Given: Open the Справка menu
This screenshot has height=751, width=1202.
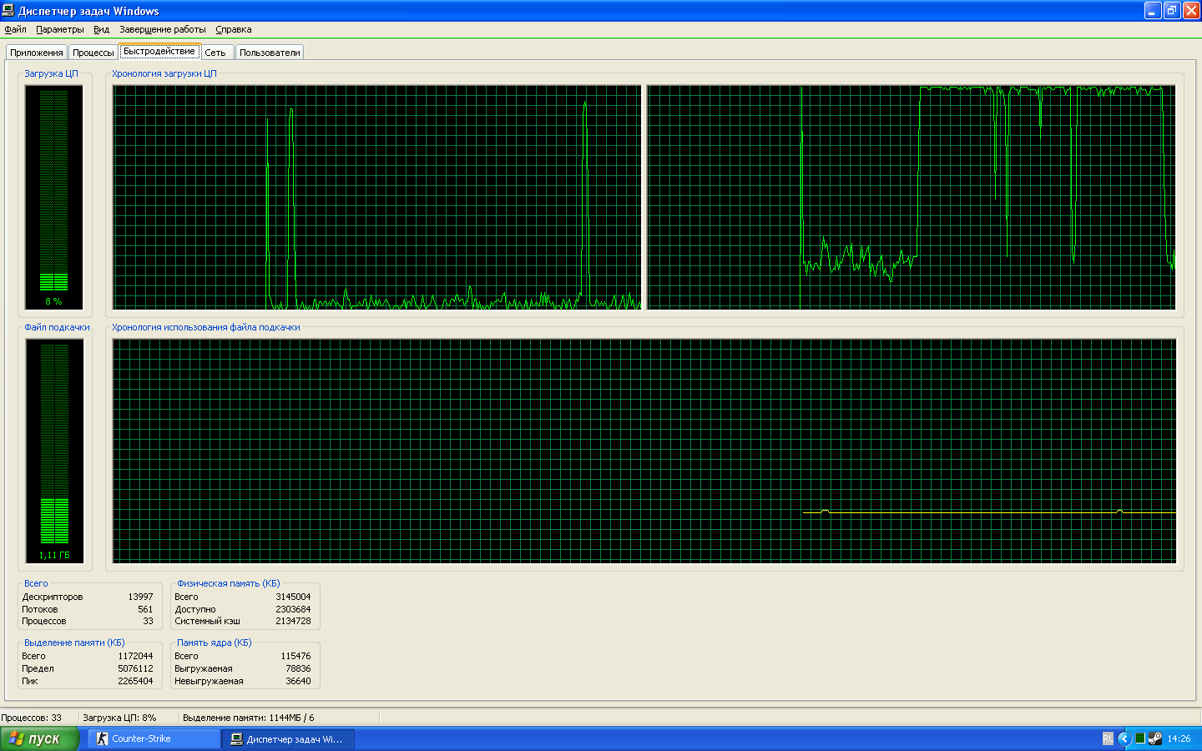Looking at the screenshot, I should (234, 29).
